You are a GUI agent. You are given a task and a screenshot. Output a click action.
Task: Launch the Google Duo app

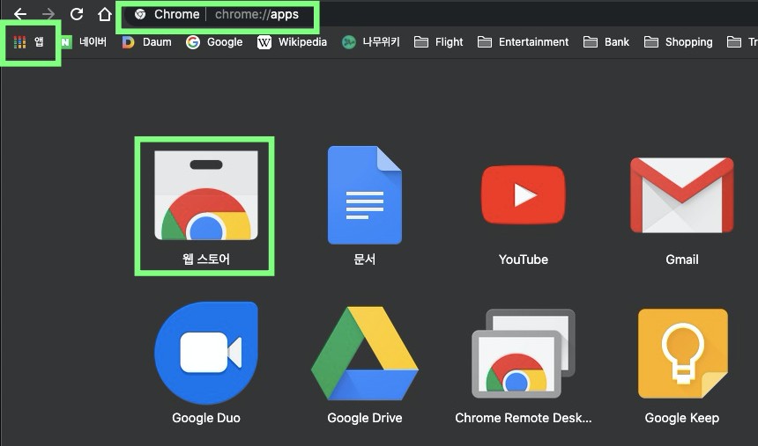[205, 354]
